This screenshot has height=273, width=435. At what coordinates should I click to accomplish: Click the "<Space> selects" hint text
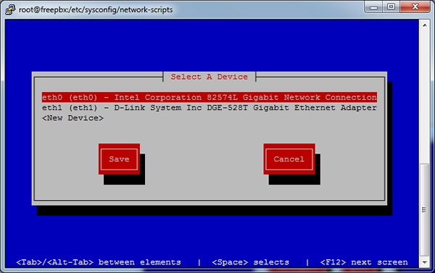[x=251, y=262]
